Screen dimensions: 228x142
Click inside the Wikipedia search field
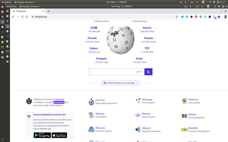(111, 72)
